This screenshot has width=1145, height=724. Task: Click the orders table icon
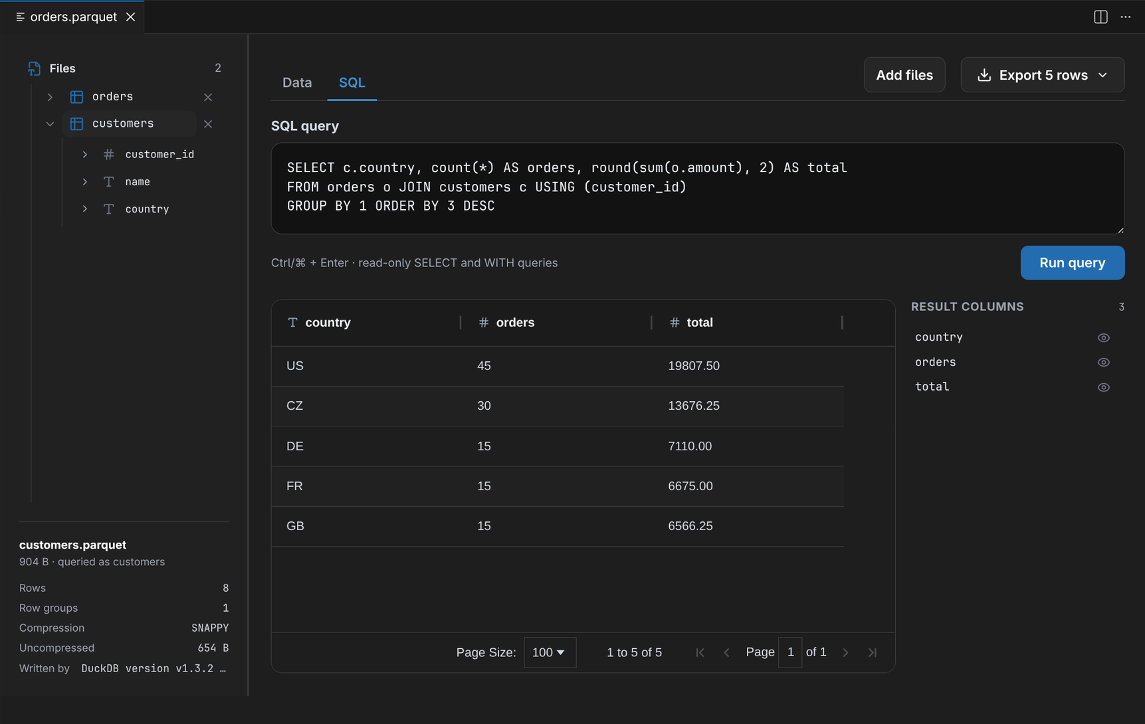[x=76, y=97]
